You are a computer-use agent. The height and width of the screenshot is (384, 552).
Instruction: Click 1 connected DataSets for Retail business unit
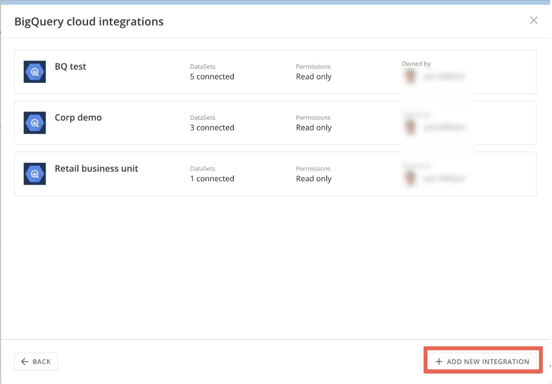click(212, 178)
